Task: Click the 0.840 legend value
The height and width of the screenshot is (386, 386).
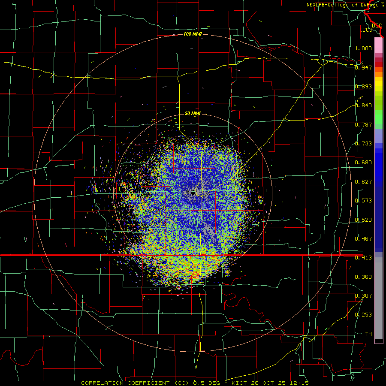Action: tap(363, 106)
